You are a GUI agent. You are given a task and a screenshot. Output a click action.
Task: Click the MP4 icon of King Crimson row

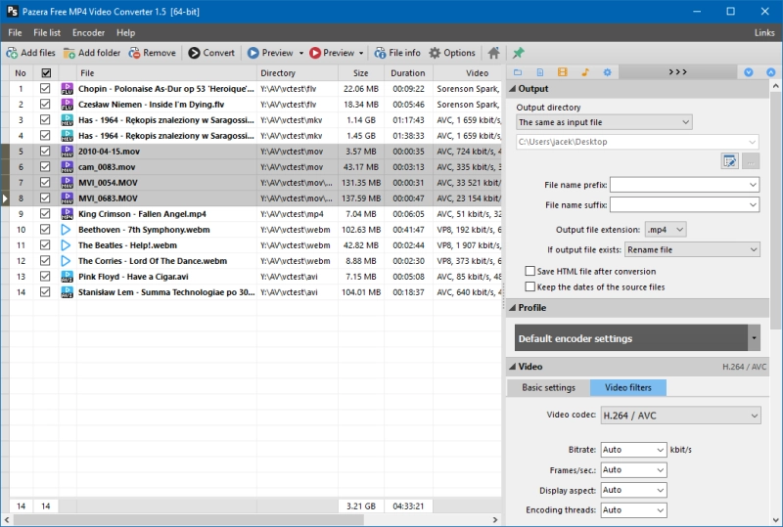(x=67, y=214)
